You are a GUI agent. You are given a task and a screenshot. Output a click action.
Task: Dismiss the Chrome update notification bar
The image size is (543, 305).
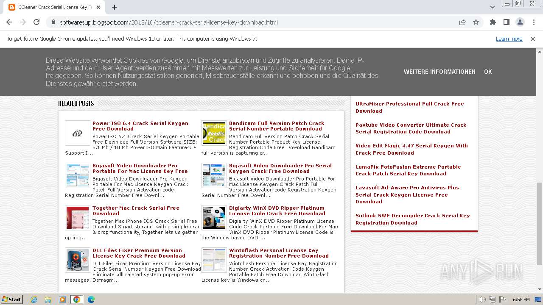[x=533, y=39]
